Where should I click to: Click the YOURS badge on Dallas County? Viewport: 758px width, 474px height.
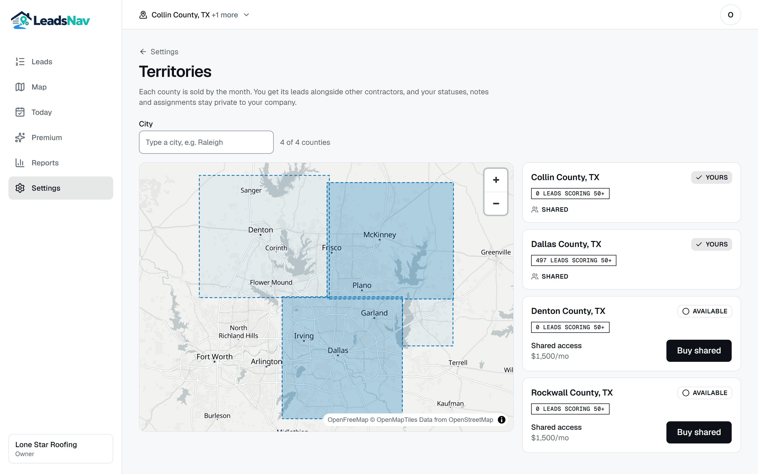click(712, 244)
